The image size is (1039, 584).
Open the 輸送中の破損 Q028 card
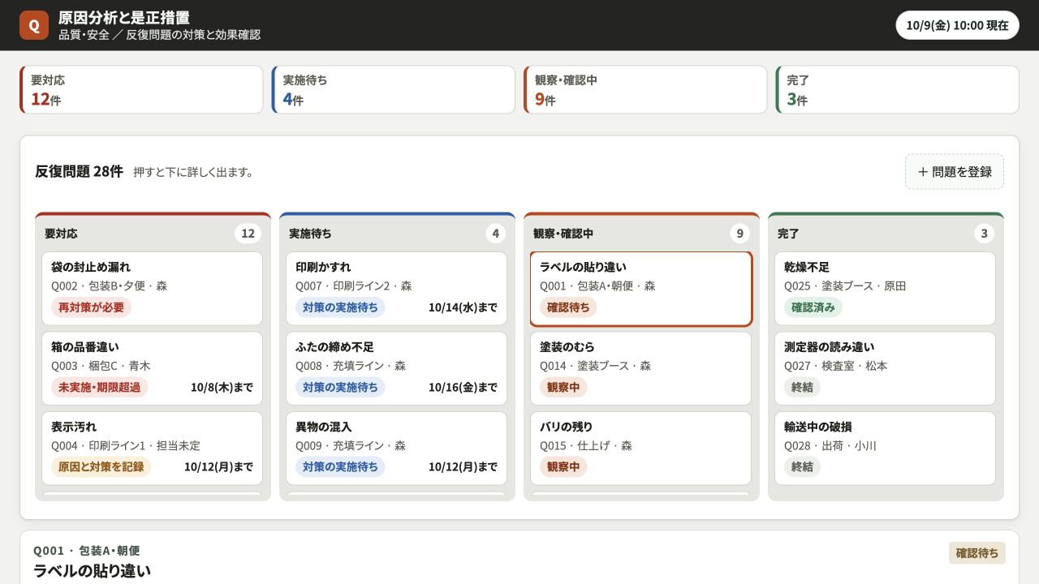pyautogui.click(x=886, y=449)
